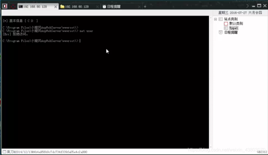This screenshot has width=268, height=155.
Task: Click the terminal vertical scrollbar
Action: point(210,82)
